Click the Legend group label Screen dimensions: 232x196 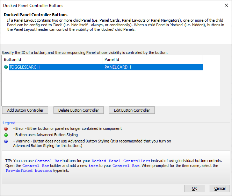pyautogui.click(x=9, y=123)
